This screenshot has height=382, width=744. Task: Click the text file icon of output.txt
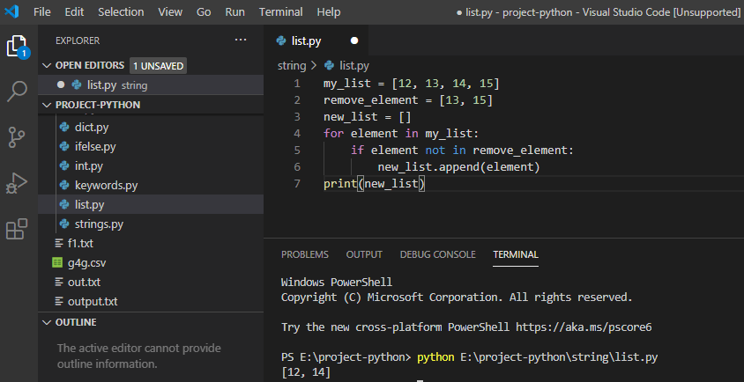coord(59,301)
